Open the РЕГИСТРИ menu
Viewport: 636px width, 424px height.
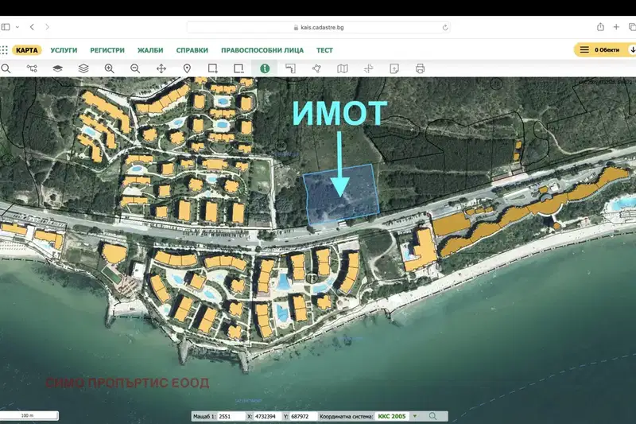[107, 50]
